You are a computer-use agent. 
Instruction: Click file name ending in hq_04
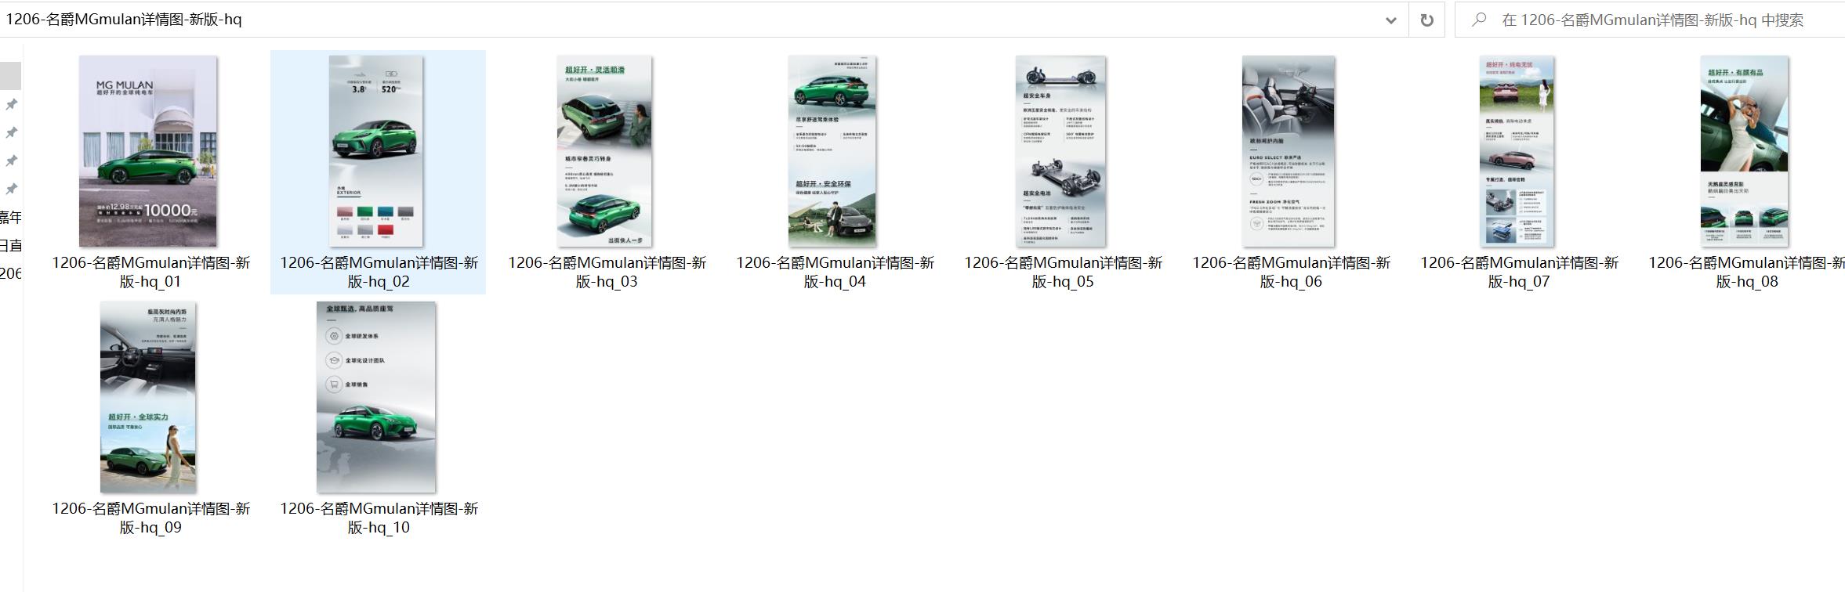pyautogui.click(x=835, y=272)
